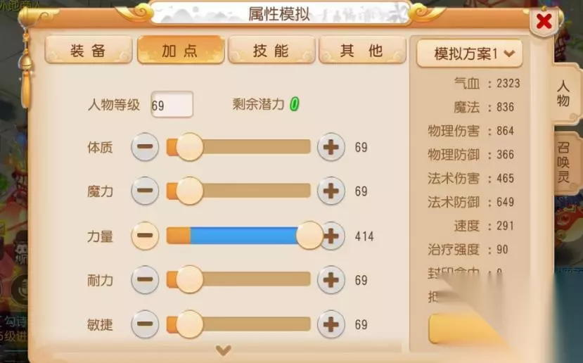Open the 召唤灵 side tab
The image size is (583, 363).
565,163
